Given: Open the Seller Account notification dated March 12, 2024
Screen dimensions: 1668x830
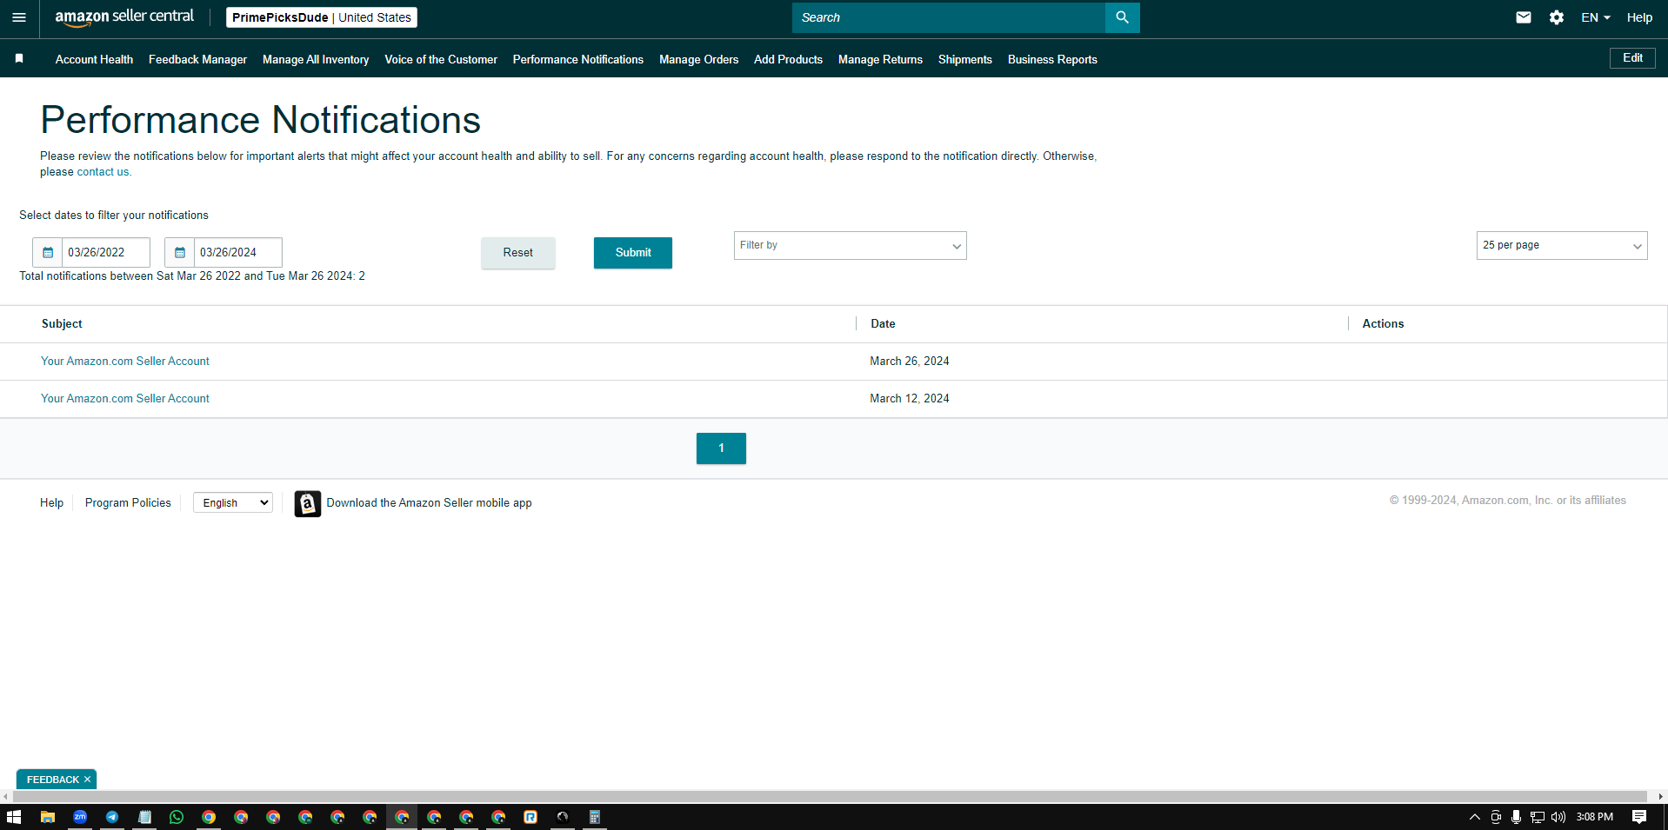Looking at the screenshot, I should click(125, 399).
